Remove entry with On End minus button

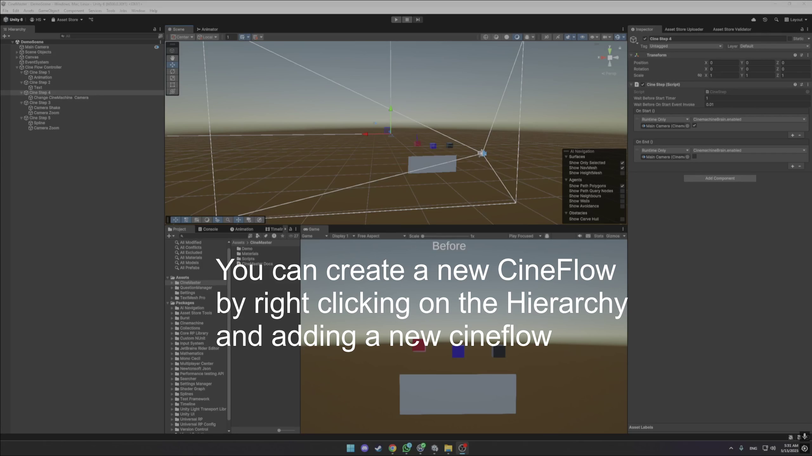pyautogui.click(x=800, y=166)
